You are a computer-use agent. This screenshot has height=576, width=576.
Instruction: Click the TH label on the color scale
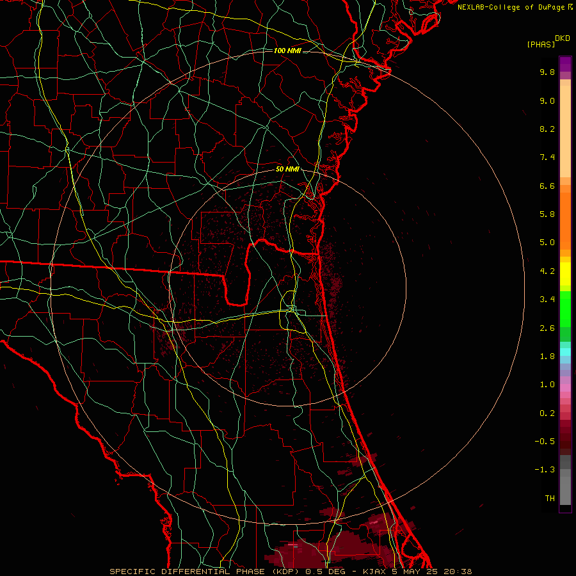[x=550, y=498]
